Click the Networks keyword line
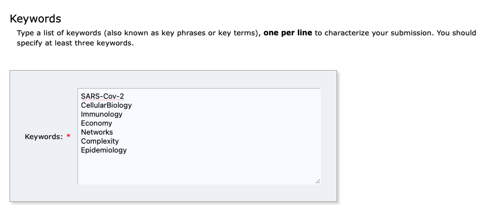The image size is (495, 212). coord(97,132)
